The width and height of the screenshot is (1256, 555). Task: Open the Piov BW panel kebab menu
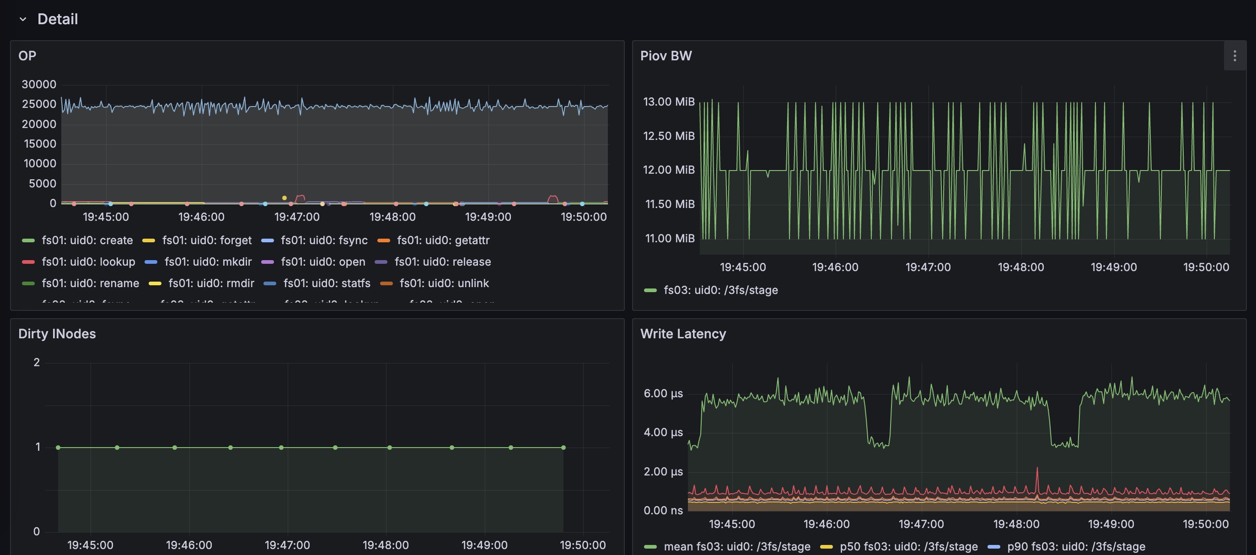1235,56
